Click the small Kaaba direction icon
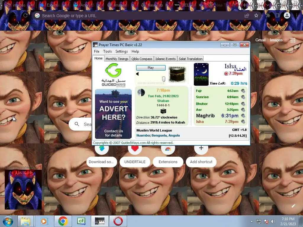This screenshot has width=303, height=227. click(x=163, y=111)
